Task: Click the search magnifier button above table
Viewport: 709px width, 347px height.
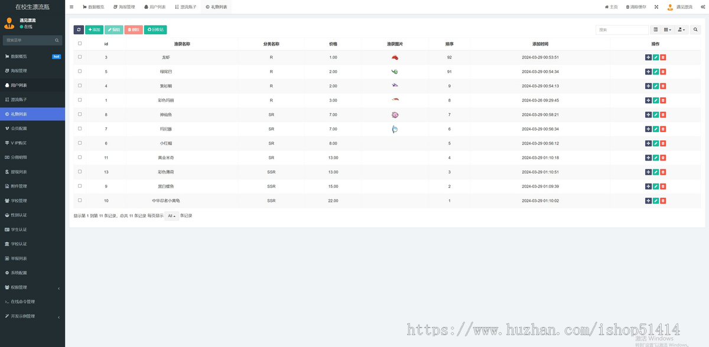Action: click(x=695, y=30)
